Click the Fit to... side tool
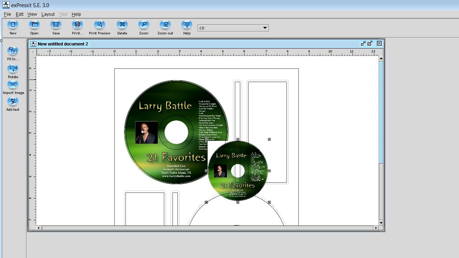The image size is (459, 258). [x=13, y=51]
